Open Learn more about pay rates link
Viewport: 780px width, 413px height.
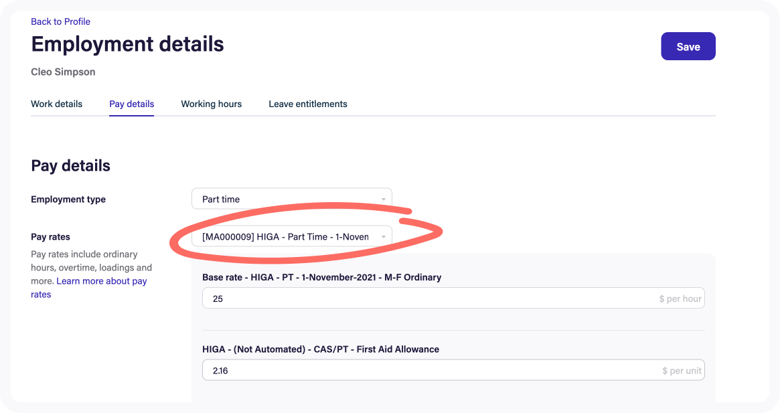coord(102,281)
